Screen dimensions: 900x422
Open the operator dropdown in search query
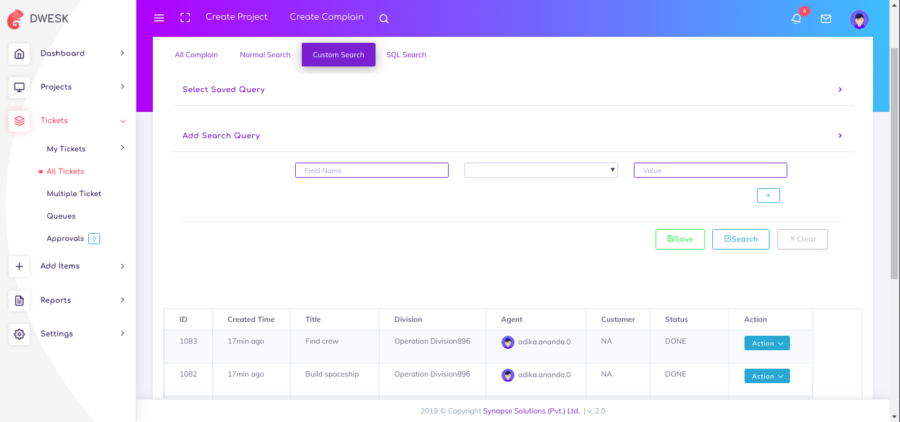point(541,171)
